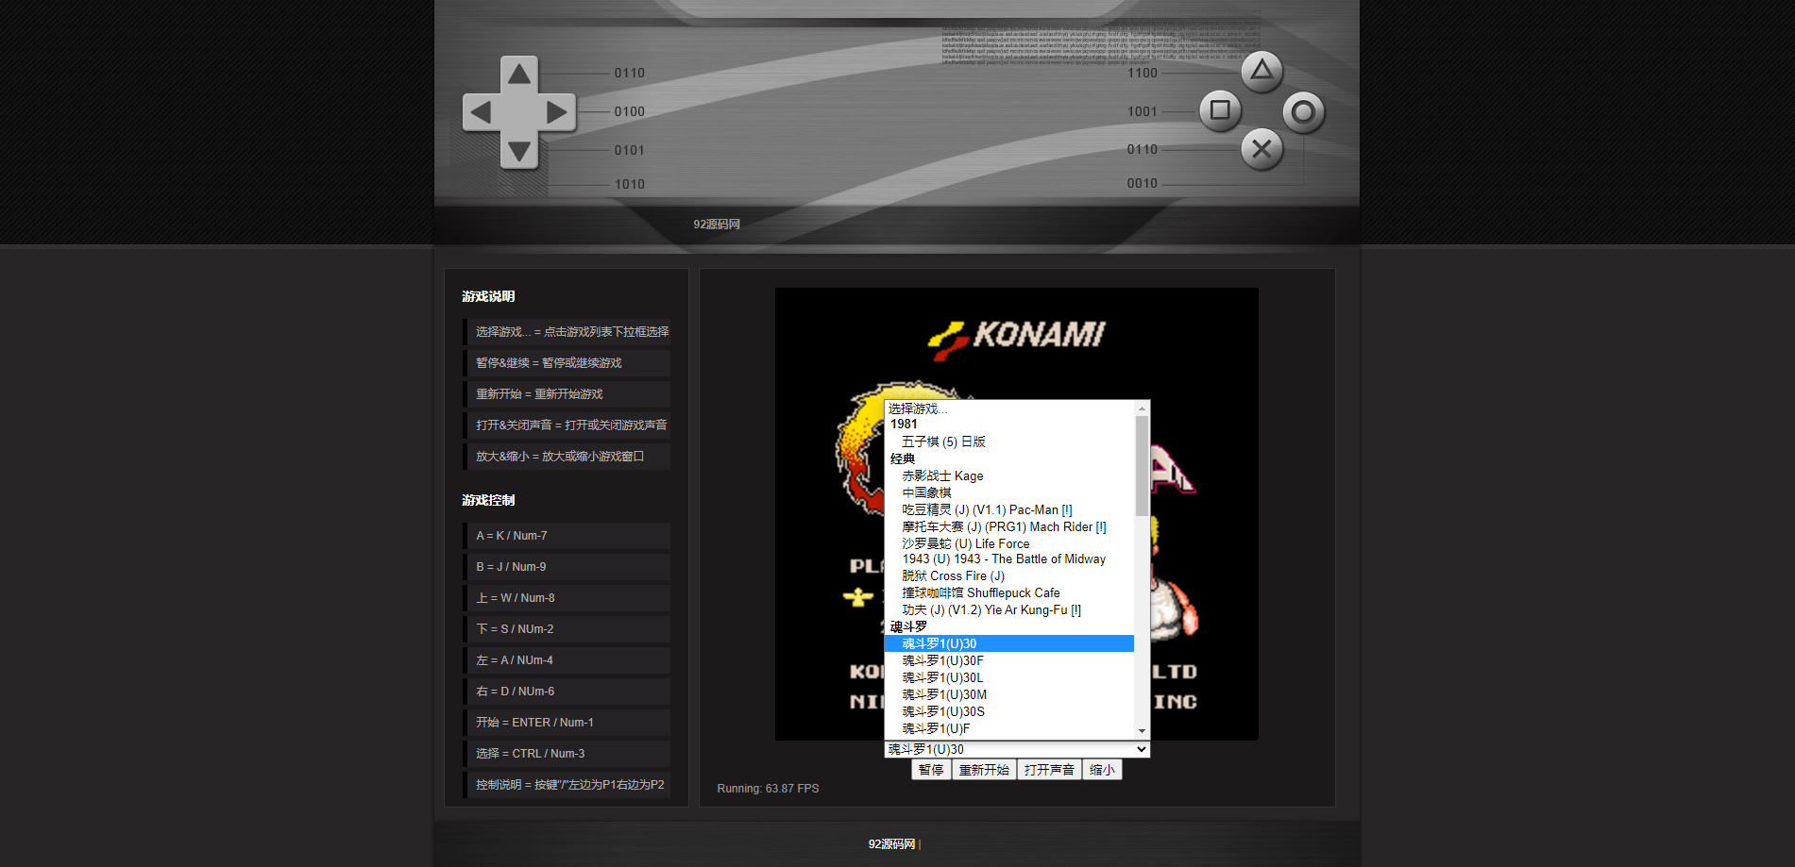The image size is (1795, 867).
Task: Pick 五子棋 (5) 日版 in the list
Action: [x=943, y=442]
